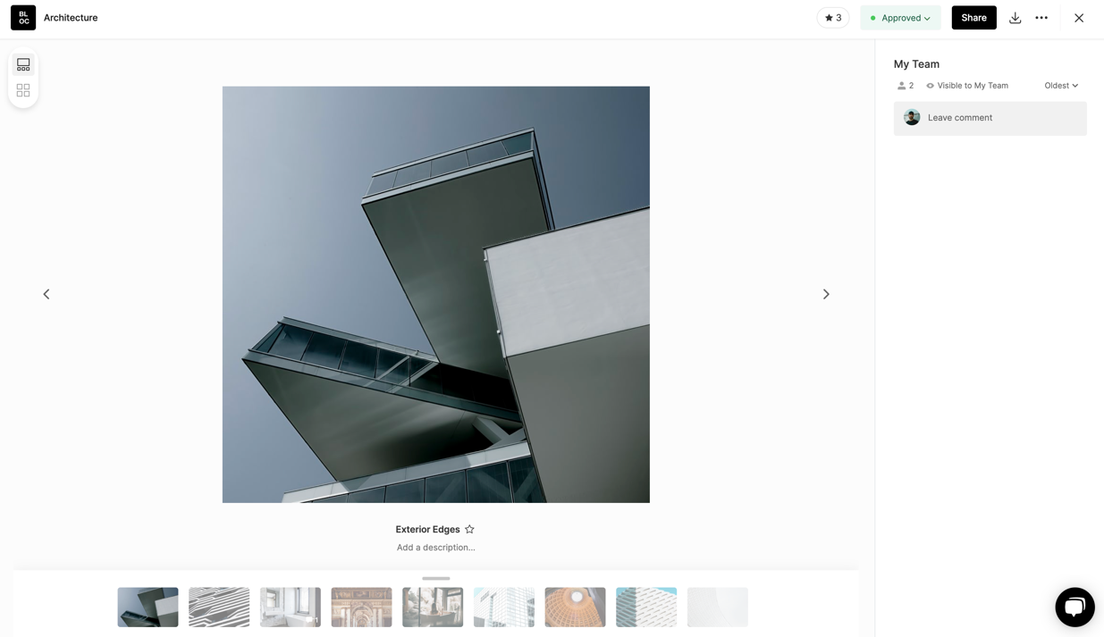
Task: Open the chat support bubble
Action: point(1075,608)
